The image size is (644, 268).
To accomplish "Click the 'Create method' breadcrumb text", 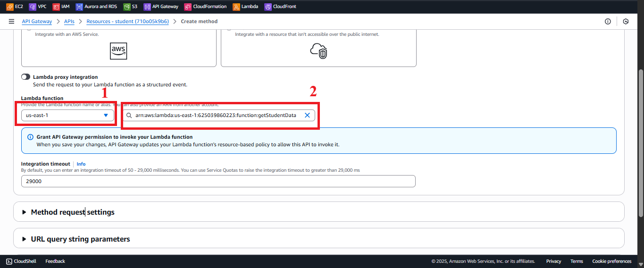I will click(199, 21).
